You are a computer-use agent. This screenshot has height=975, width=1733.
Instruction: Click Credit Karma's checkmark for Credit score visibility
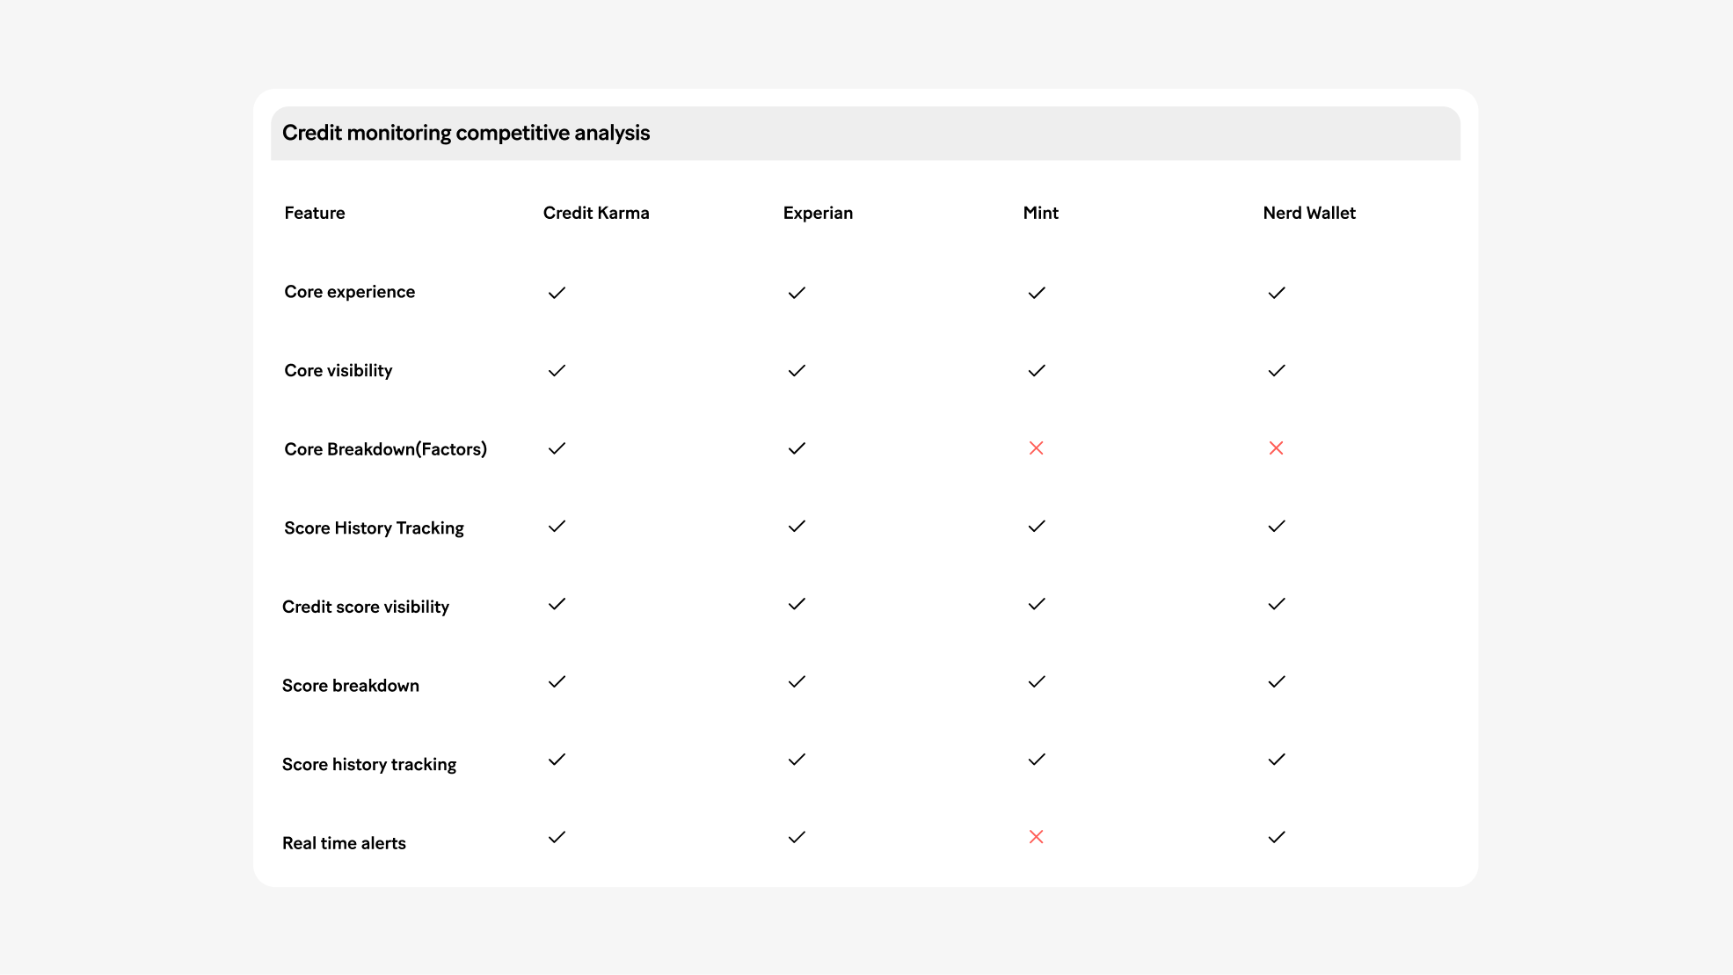[557, 604]
